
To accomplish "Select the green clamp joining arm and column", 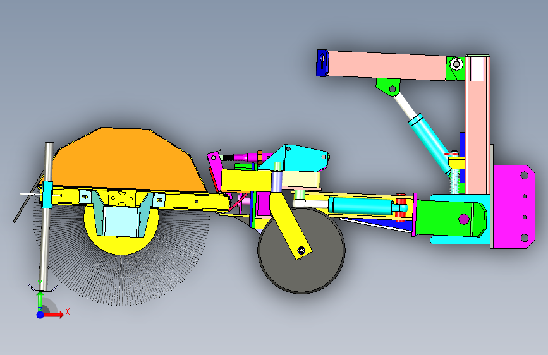I will point(455,68).
